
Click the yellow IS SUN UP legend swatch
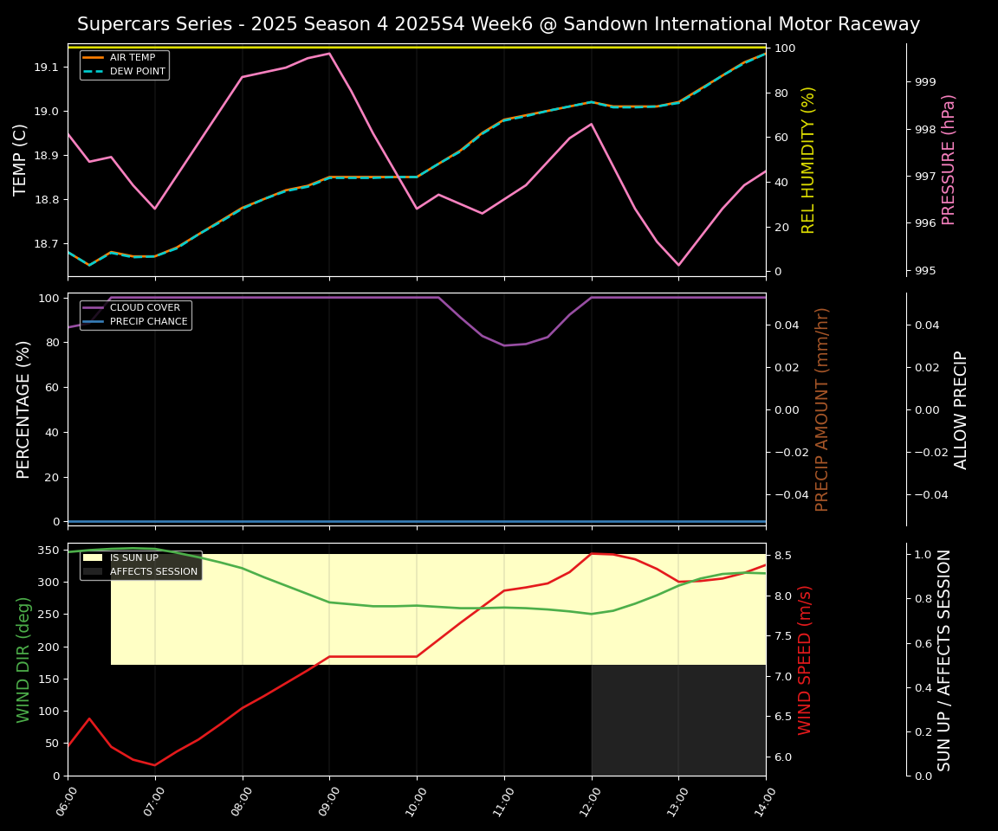pos(93,558)
